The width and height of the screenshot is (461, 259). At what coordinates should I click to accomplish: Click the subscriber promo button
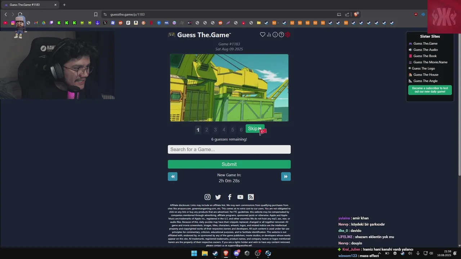(x=430, y=90)
